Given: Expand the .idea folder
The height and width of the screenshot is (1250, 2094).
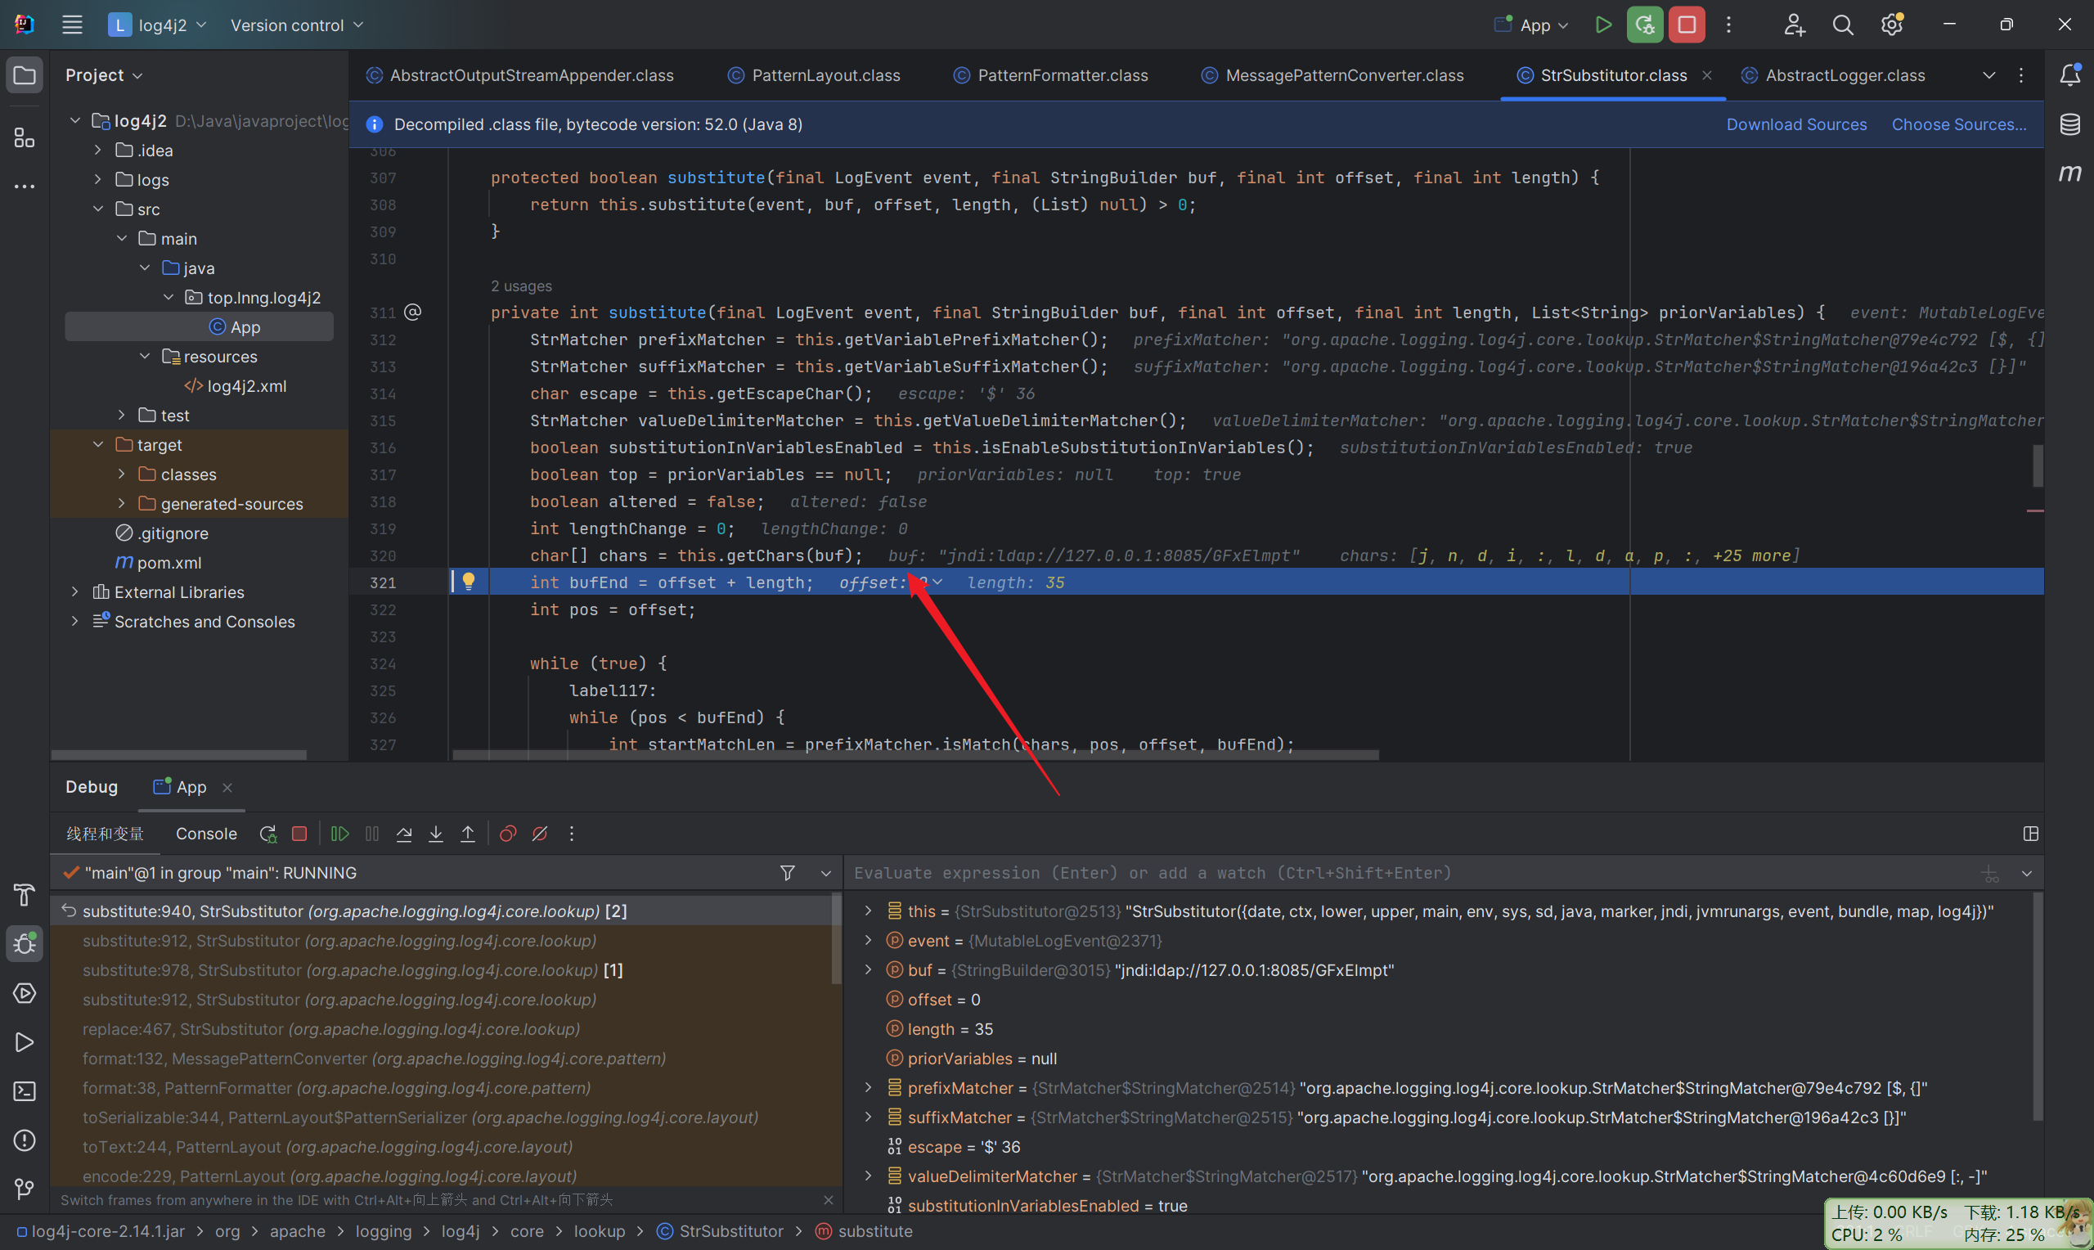Looking at the screenshot, I should click(x=97, y=150).
